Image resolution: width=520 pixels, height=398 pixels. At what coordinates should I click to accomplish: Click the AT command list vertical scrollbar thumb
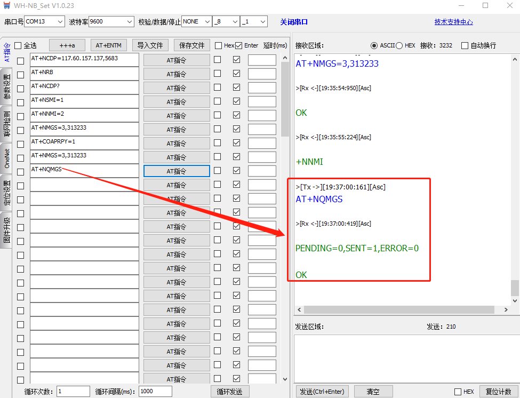(x=285, y=99)
